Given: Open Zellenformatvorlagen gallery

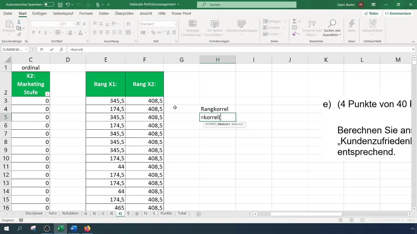Looking at the screenshot, I should (x=241, y=28).
